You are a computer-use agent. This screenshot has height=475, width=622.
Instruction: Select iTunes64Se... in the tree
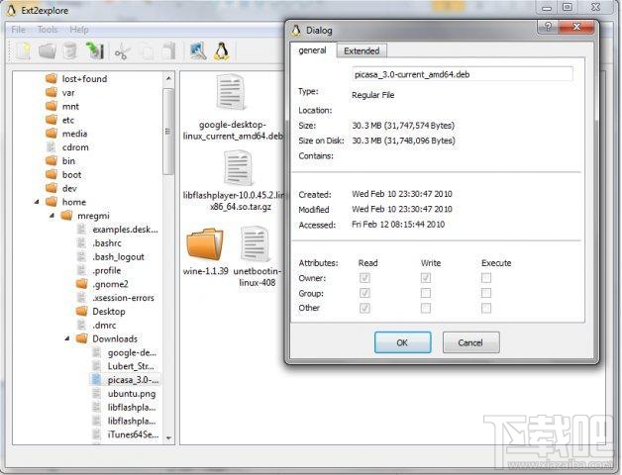coord(133,434)
